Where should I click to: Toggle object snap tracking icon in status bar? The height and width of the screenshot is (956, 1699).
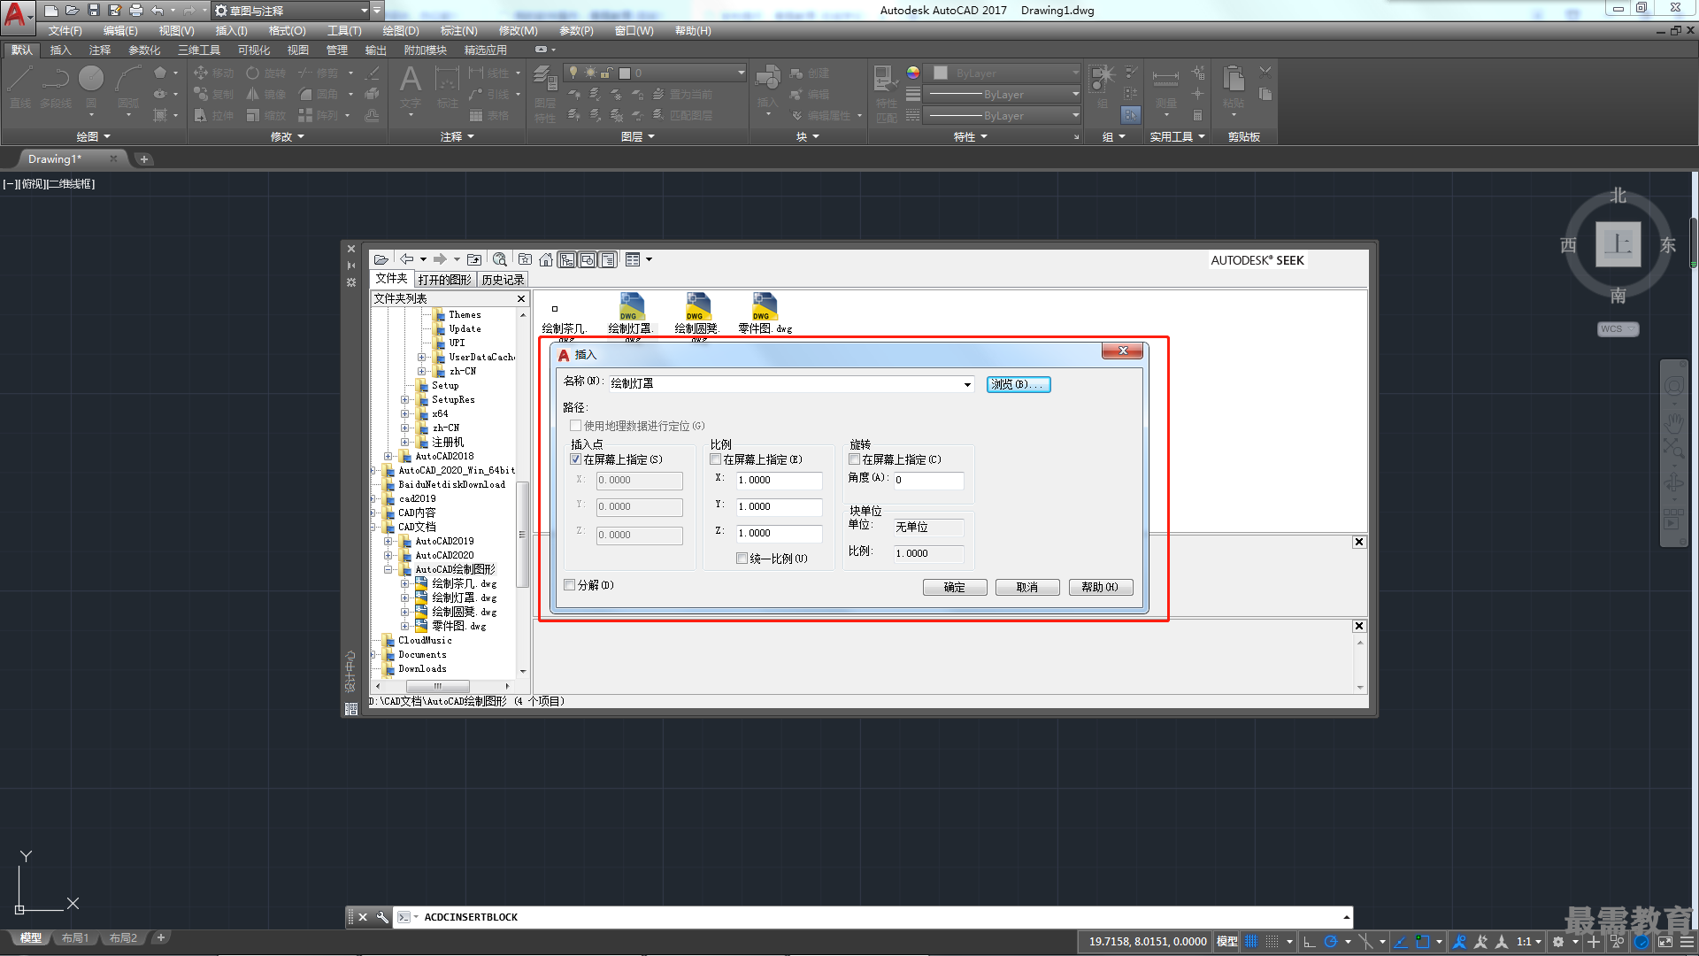click(1401, 941)
